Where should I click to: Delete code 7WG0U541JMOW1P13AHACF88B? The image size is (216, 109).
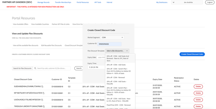point(198,106)
